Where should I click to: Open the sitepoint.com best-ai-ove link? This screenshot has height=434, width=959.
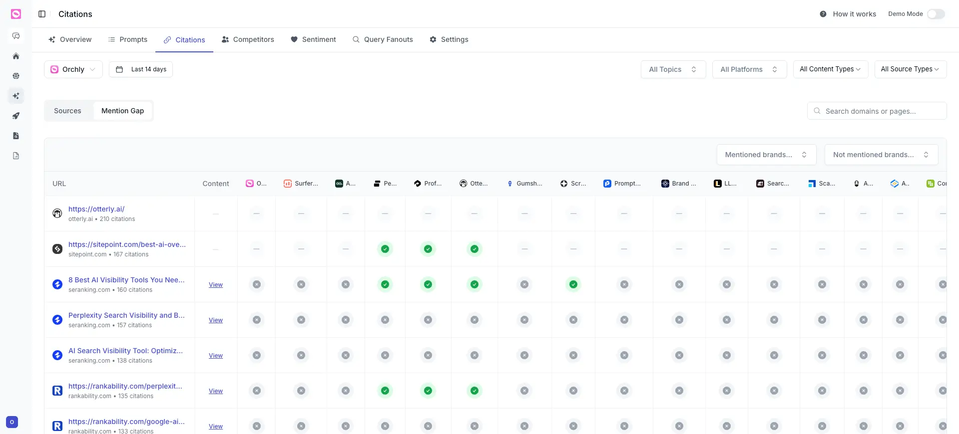pyautogui.click(x=127, y=244)
